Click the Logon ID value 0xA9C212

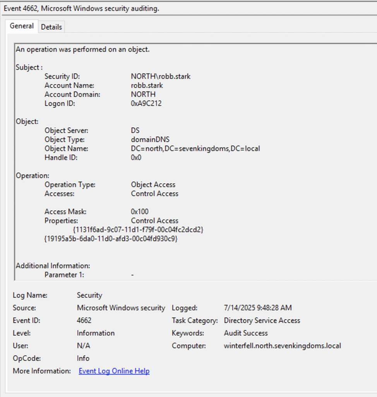[146, 104]
